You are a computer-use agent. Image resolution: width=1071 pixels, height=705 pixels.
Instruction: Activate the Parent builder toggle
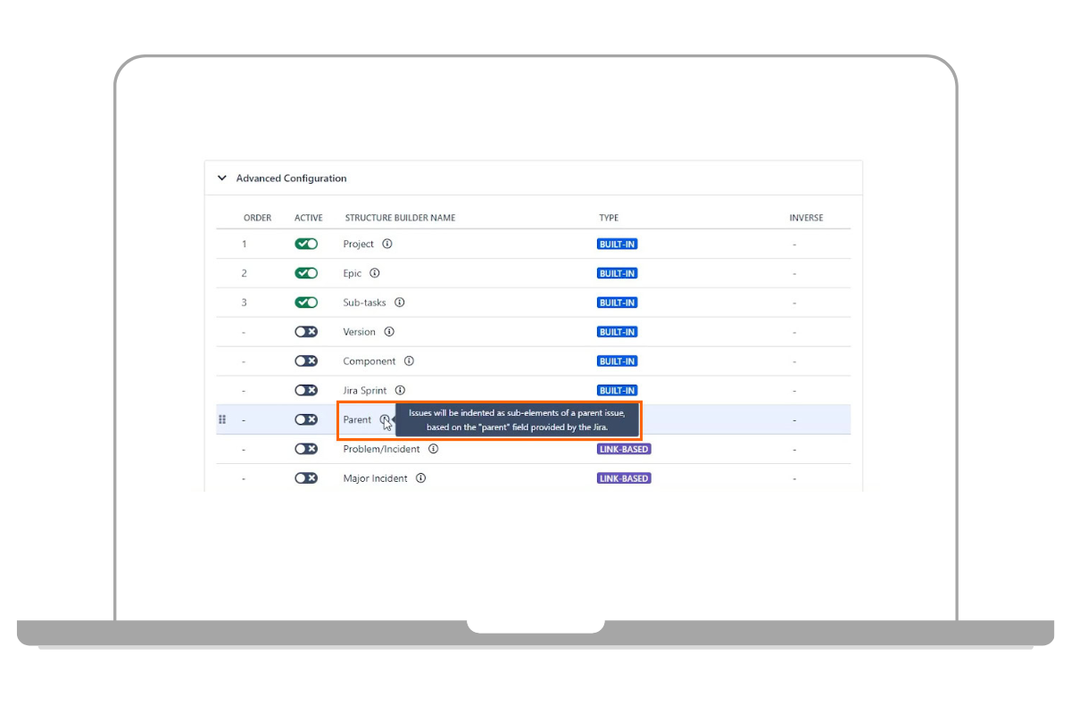(306, 419)
